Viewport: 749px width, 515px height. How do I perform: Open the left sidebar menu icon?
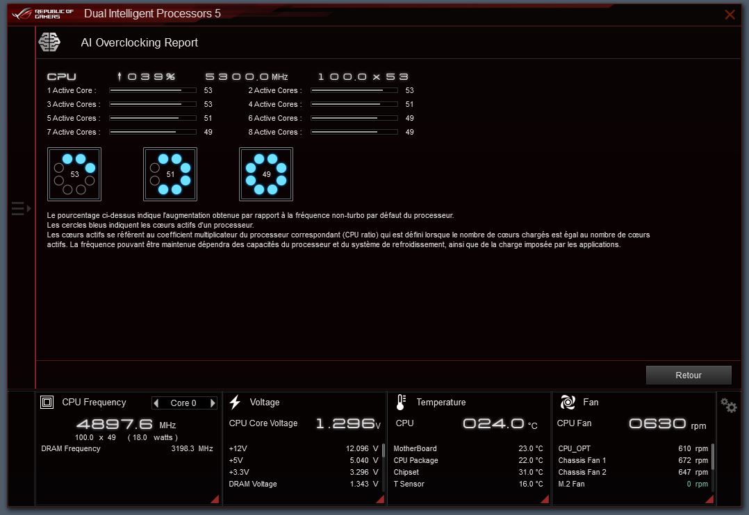tap(20, 208)
